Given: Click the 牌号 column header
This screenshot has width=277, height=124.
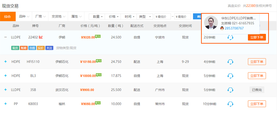Looking at the screenshot, I should point(35,26).
